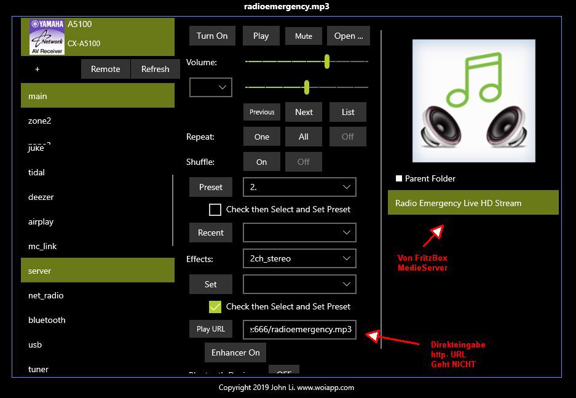Click the Parent Folder entry
This screenshot has width=576, height=398.
(425, 178)
